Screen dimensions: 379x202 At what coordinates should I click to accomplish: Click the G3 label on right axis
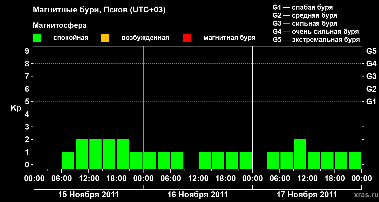point(371,76)
